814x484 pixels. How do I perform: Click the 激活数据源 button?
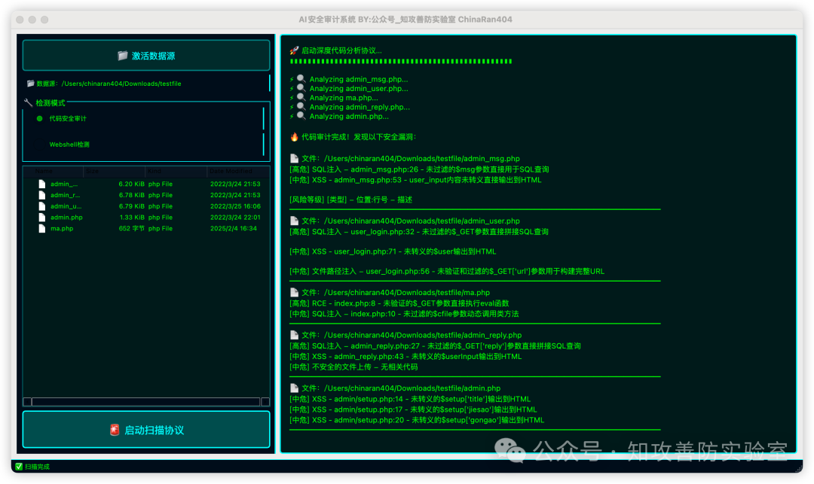click(146, 56)
